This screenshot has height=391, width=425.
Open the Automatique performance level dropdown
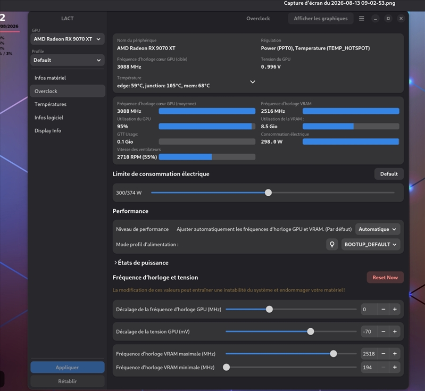point(378,229)
